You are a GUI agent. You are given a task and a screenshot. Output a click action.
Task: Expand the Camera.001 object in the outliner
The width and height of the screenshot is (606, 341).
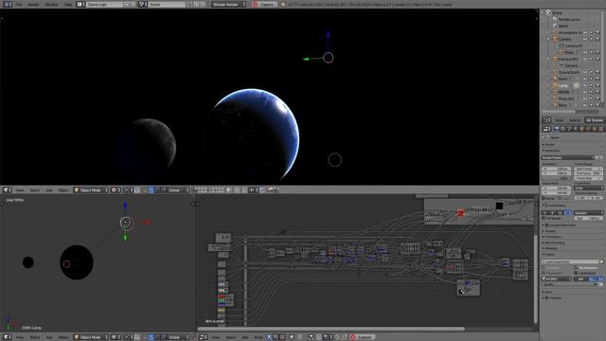point(548,59)
